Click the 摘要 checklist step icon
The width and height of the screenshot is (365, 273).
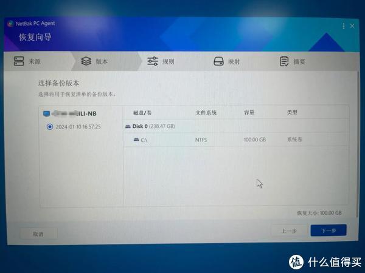284,61
